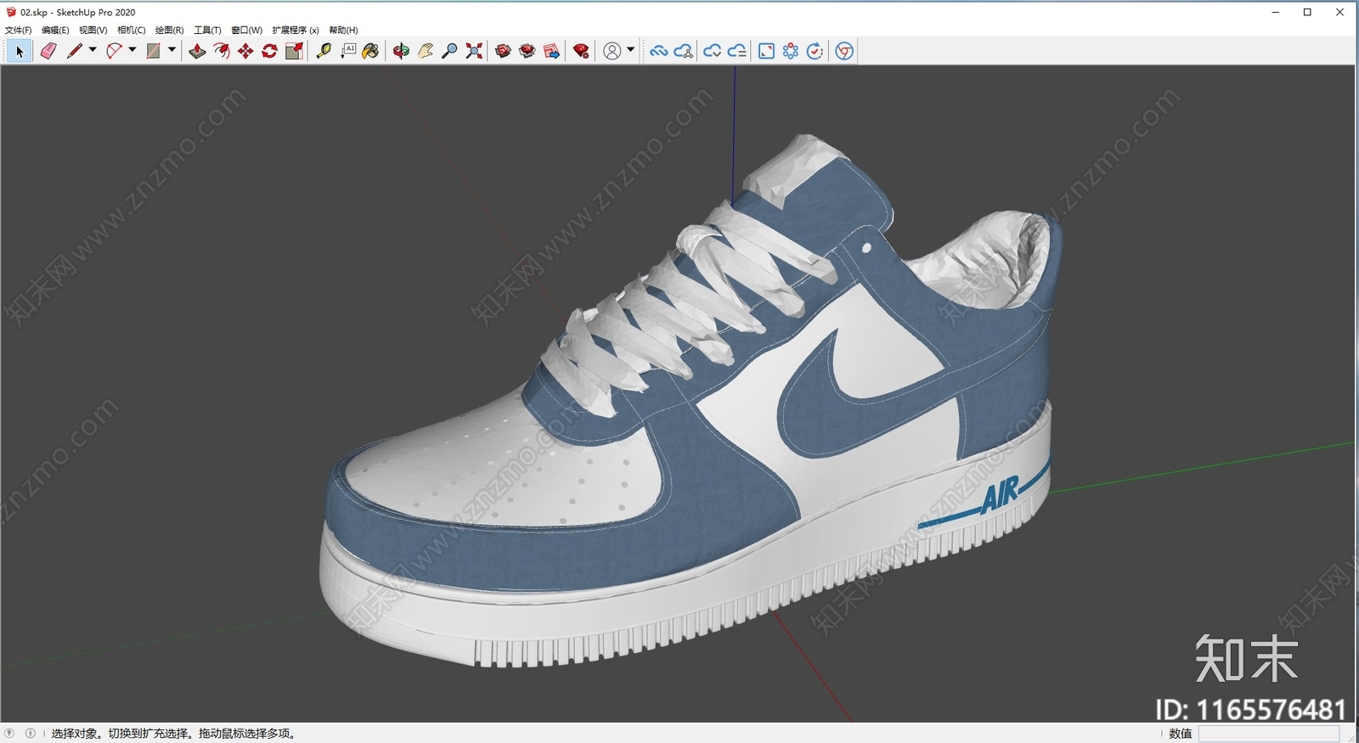
Task: Activate the Pan hand tool
Action: 426,52
